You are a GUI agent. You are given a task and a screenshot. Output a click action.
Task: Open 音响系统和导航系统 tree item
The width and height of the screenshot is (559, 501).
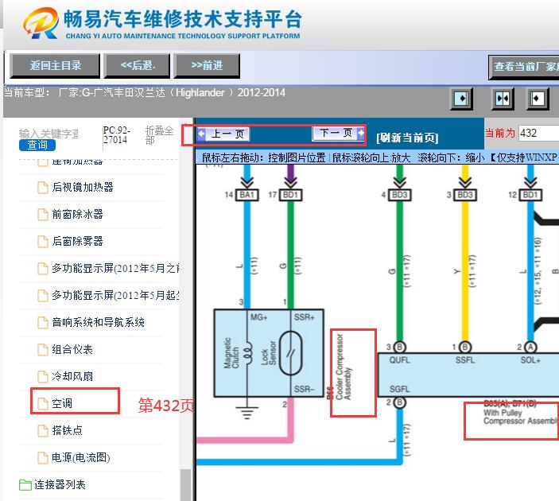(98, 322)
